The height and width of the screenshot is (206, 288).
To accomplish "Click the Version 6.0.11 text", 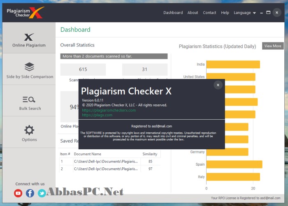I will [93, 100].
